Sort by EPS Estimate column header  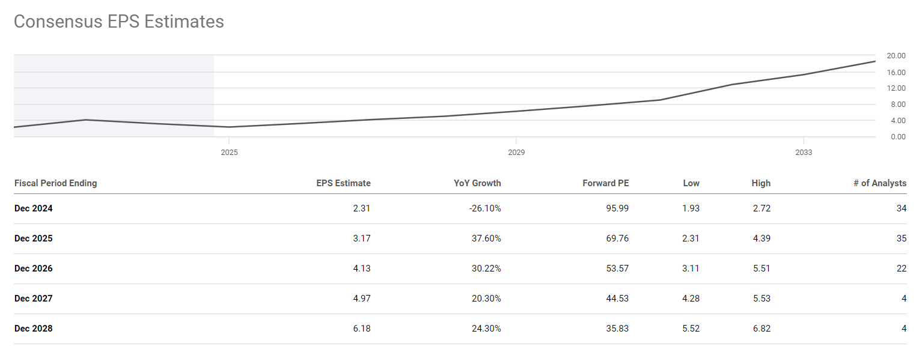point(343,183)
